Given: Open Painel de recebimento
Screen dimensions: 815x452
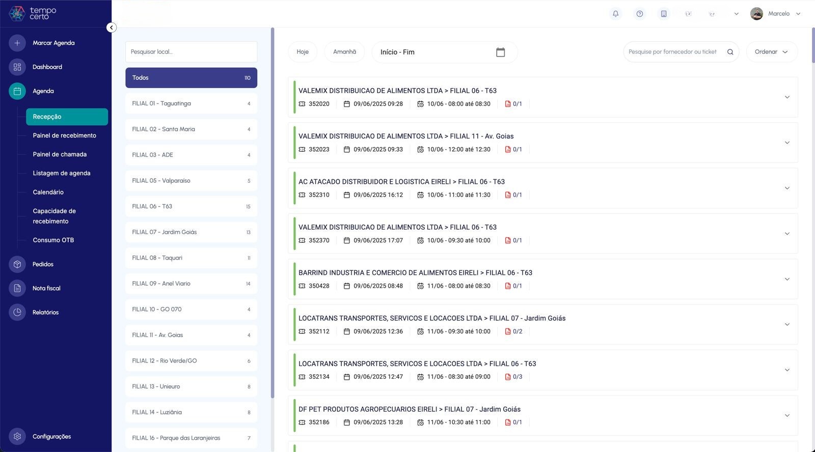Looking at the screenshot, I should point(64,135).
